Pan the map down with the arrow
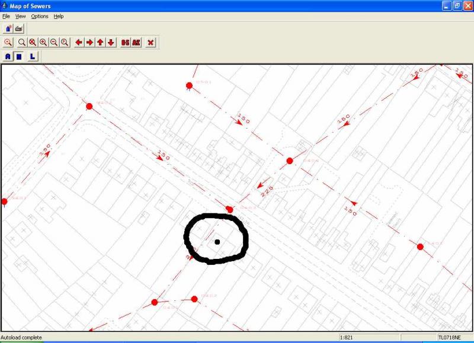This screenshot has width=474, height=343. tap(111, 42)
